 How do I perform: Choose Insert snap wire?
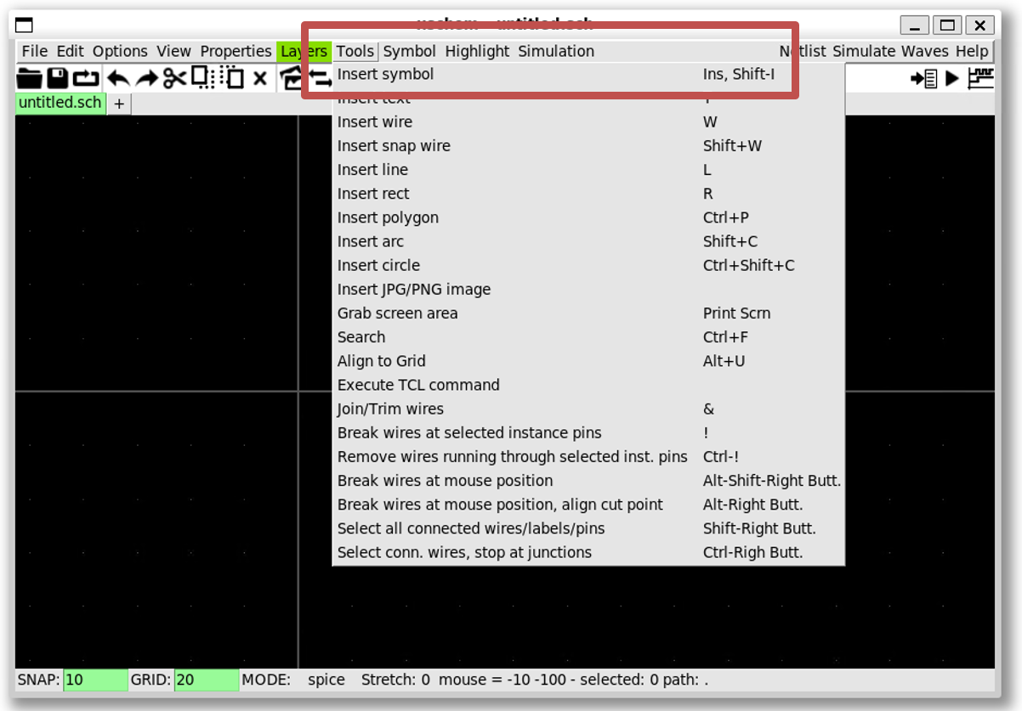[x=588, y=146]
